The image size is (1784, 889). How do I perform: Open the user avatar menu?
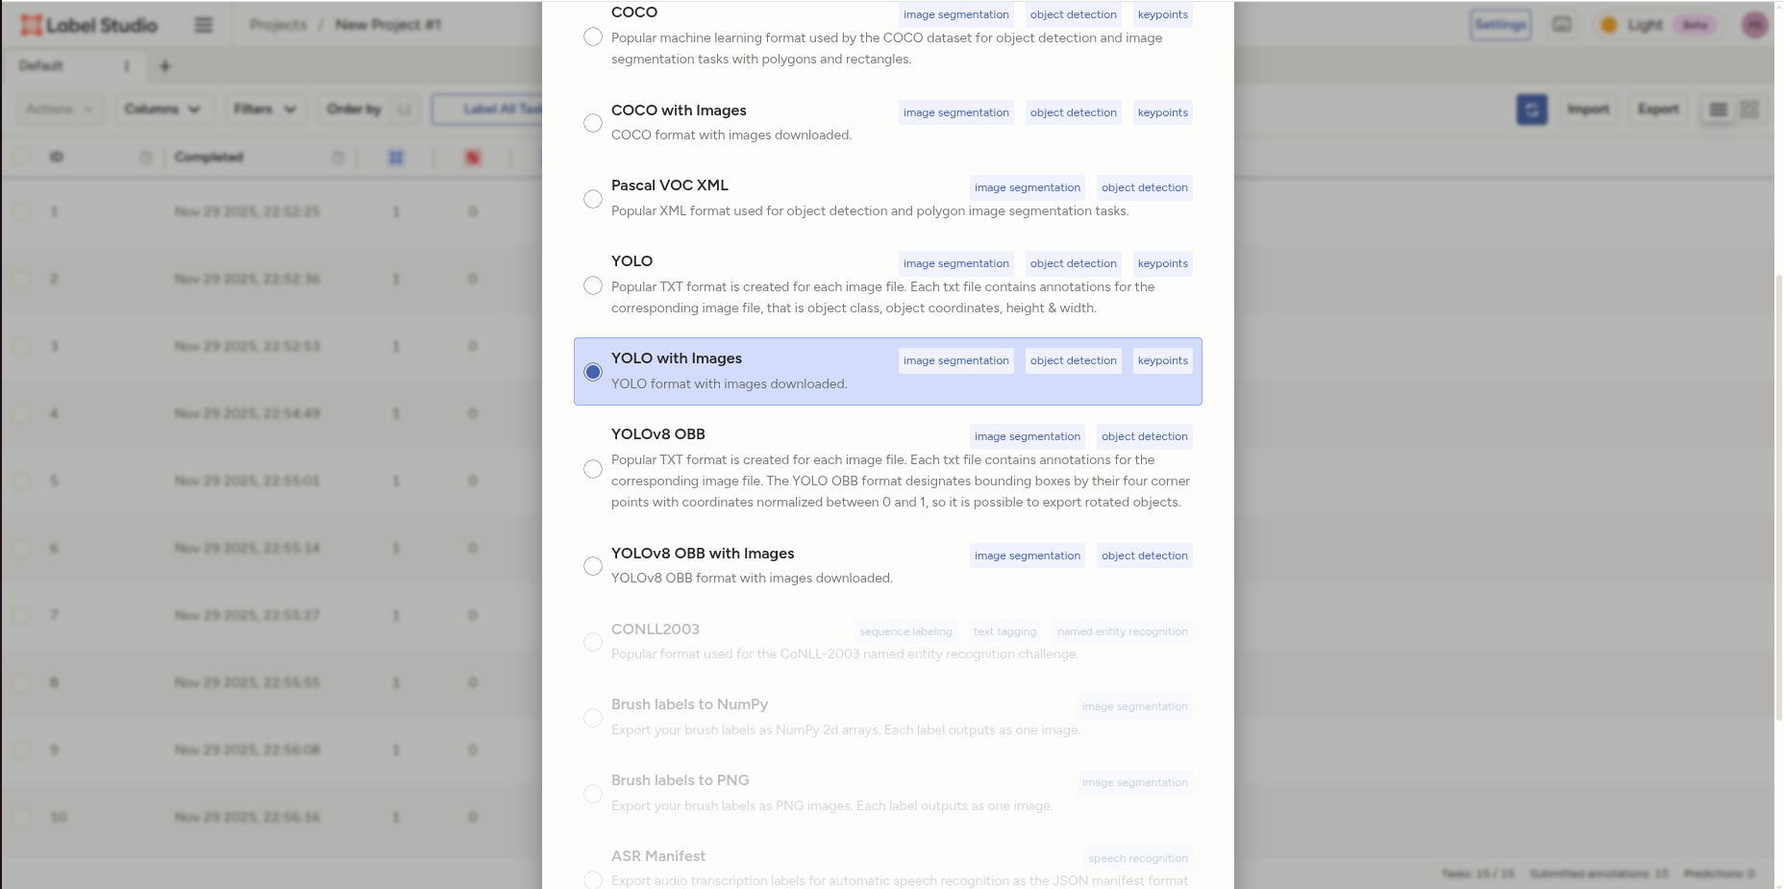[x=1755, y=25]
